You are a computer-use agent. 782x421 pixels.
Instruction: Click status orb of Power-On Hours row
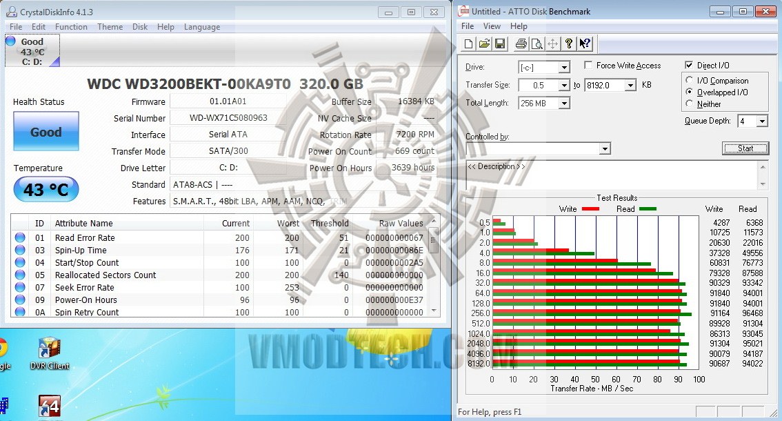tap(20, 300)
